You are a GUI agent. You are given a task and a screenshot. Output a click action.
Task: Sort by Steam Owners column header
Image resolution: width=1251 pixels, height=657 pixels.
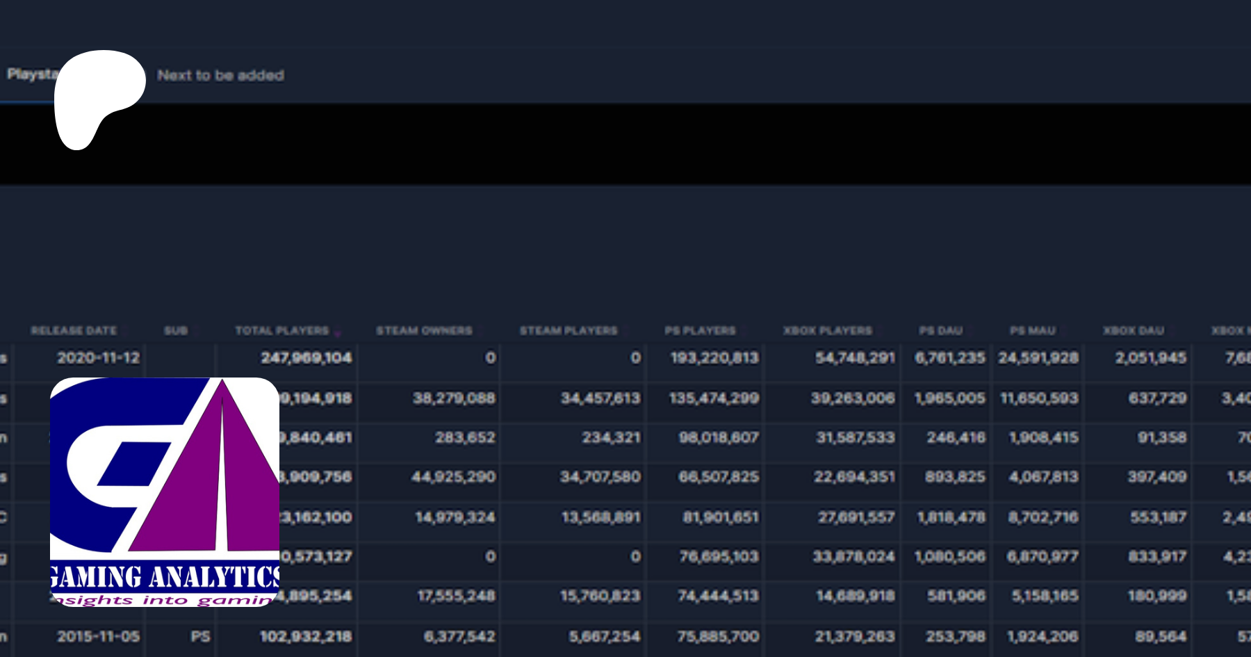point(424,330)
